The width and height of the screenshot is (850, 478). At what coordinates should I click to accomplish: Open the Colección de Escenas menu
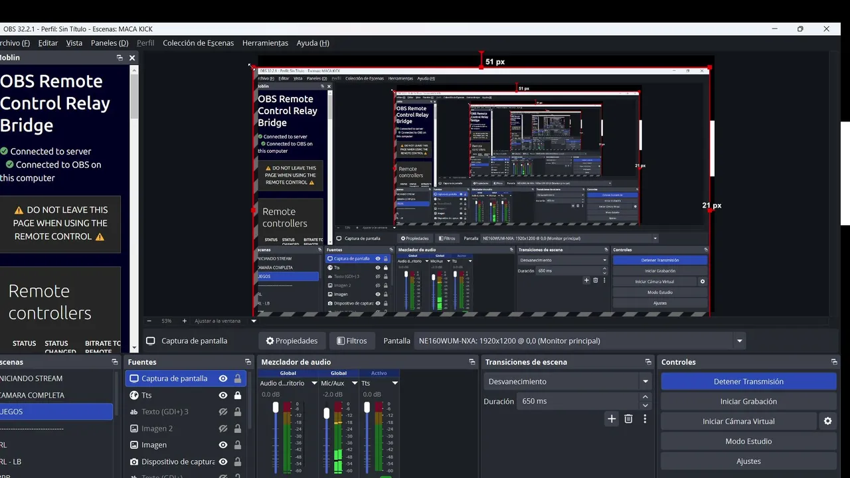pos(199,43)
